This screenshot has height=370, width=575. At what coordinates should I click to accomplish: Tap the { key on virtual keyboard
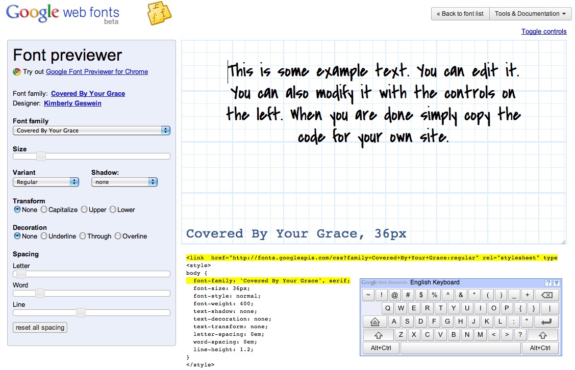(x=520, y=308)
